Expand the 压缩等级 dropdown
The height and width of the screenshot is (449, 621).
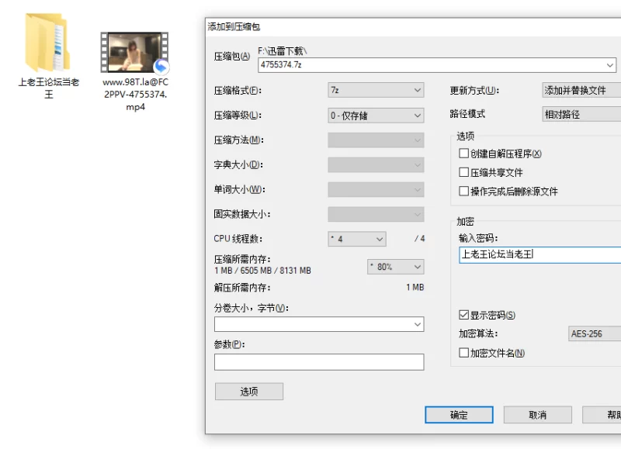click(376, 116)
